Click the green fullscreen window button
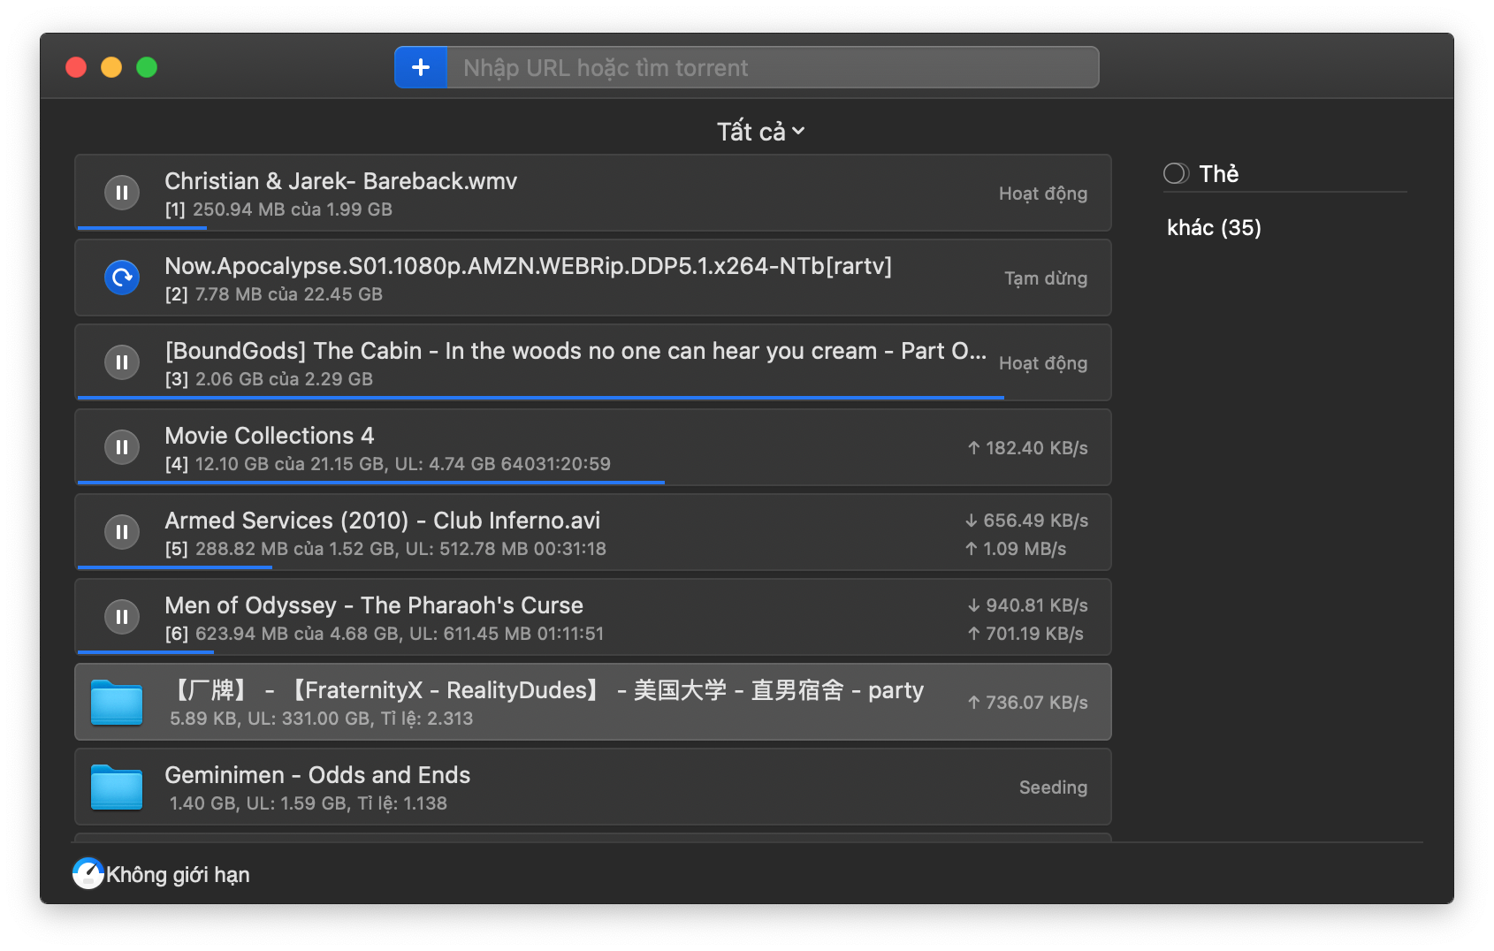Screen dimensions: 1494x951 click(147, 67)
